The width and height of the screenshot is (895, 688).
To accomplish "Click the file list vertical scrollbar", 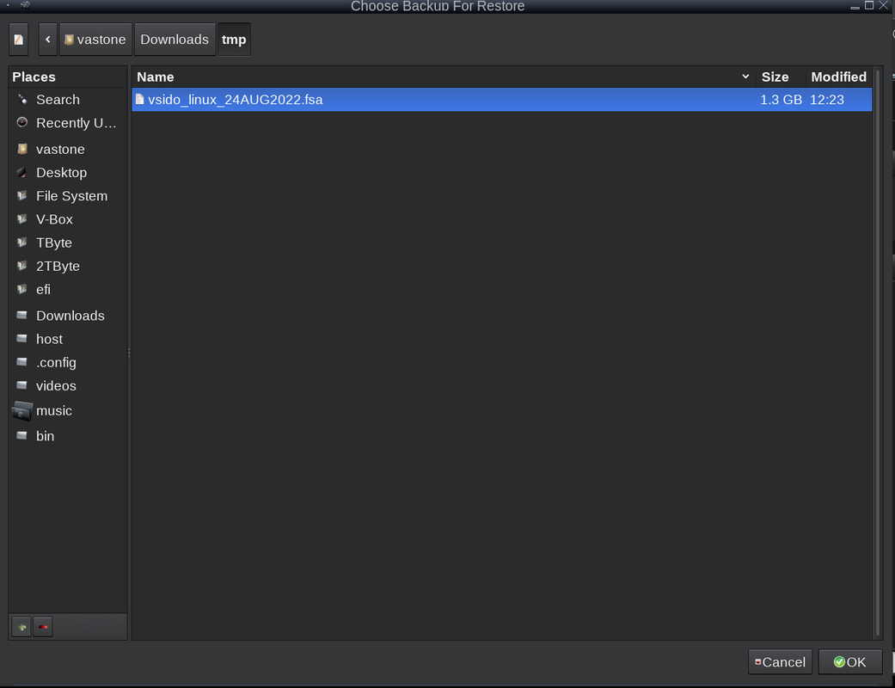I will point(878,353).
